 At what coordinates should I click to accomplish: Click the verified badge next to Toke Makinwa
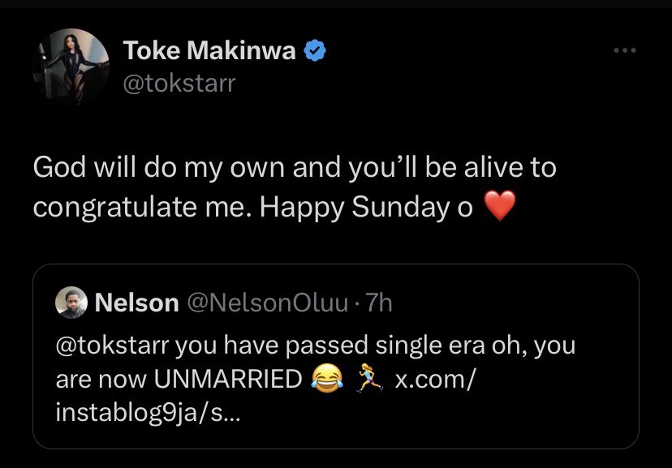(x=314, y=49)
